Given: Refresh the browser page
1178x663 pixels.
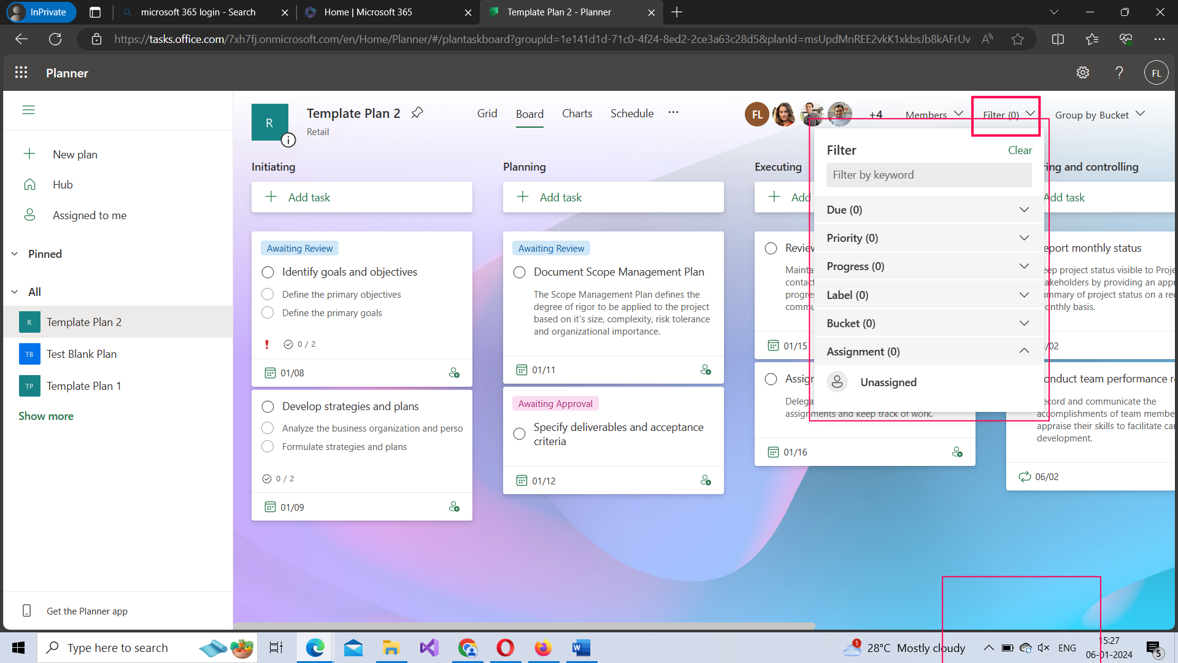Looking at the screenshot, I should (x=55, y=39).
